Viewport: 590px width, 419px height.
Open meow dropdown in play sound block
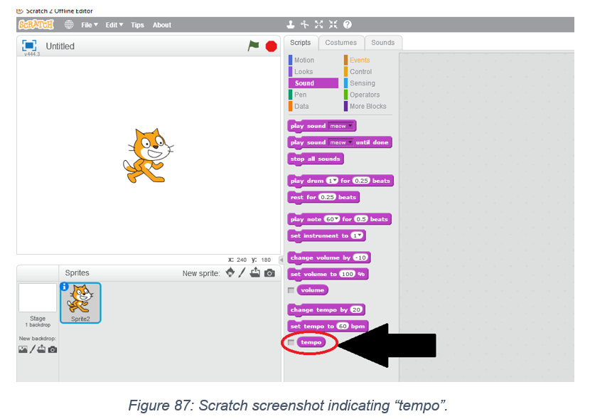click(341, 126)
